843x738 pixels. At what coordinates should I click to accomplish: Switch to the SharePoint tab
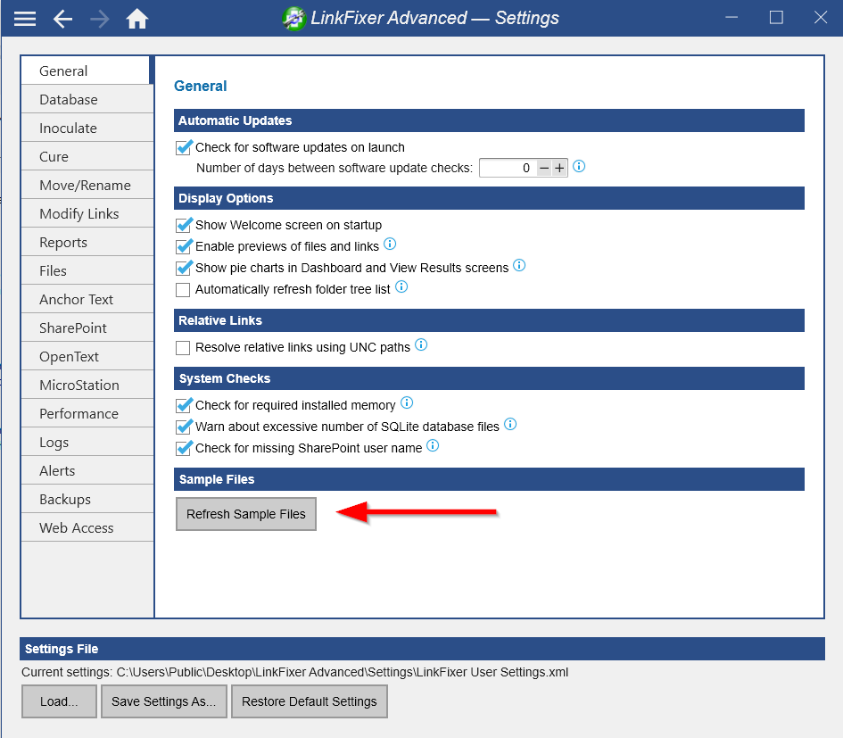[87, 328]
